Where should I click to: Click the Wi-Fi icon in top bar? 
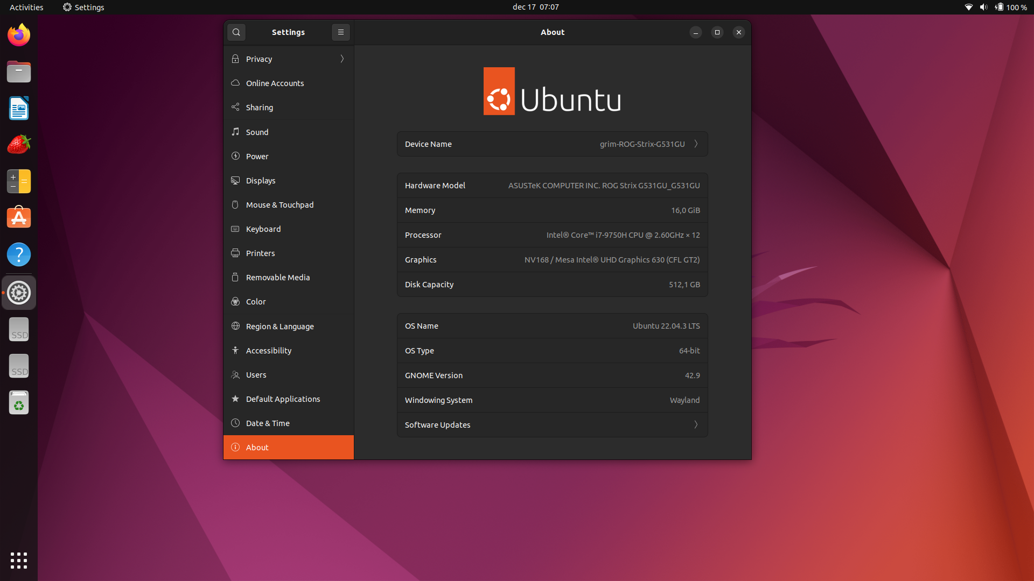tap(968, 7)
